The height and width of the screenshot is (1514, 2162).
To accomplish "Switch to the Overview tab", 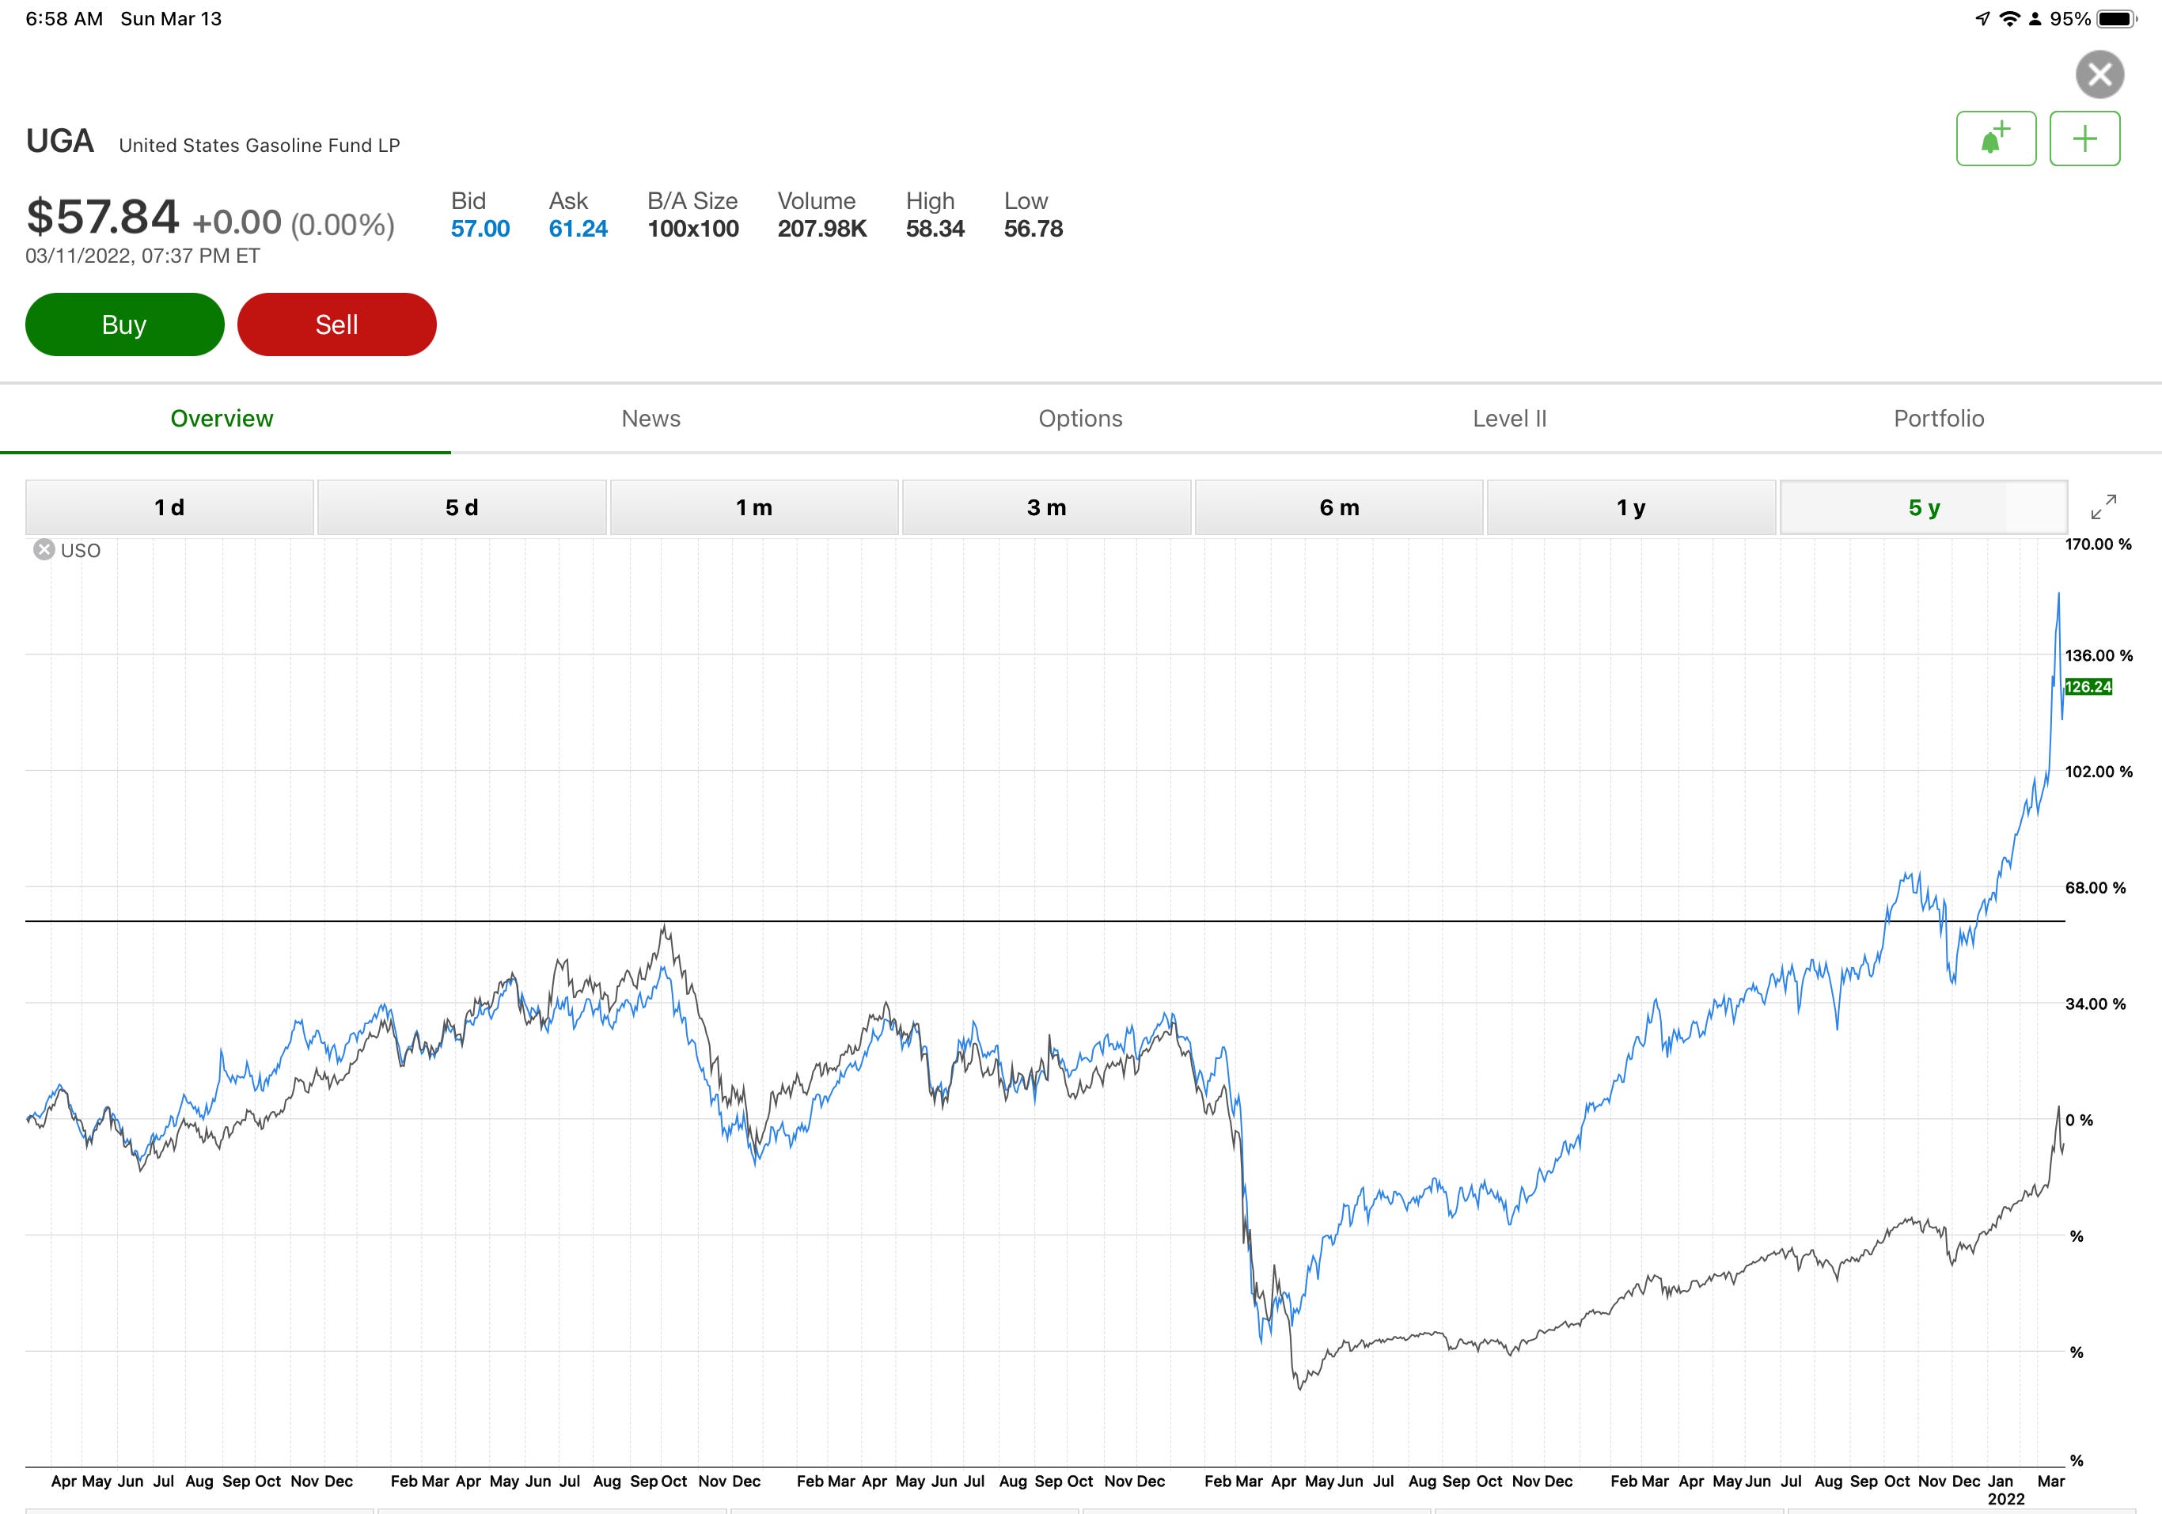I will [x=222, y=419].
